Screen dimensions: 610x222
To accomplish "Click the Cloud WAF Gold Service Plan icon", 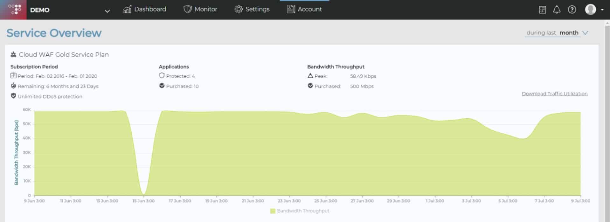I will tap(13, 54).
